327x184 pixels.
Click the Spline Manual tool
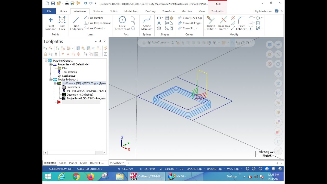147,24
